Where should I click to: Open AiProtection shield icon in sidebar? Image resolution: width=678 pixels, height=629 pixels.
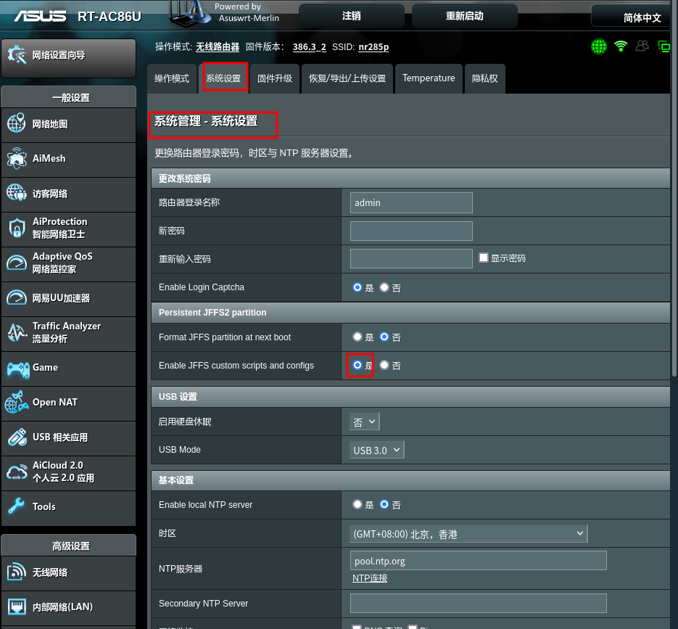click(17, 228)
